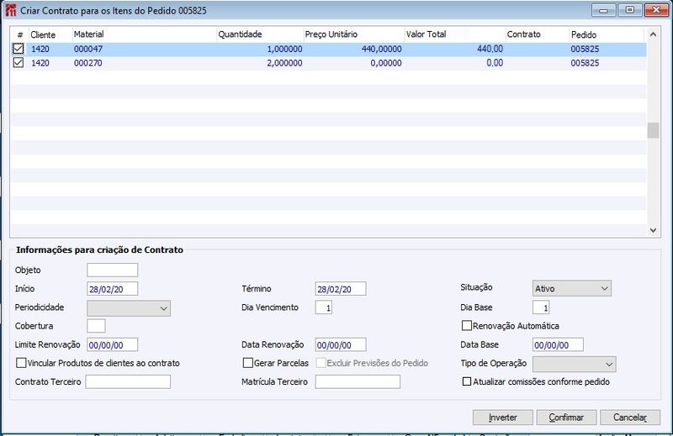Uncheck the row with material 000047
This screenshot has width=673, height=436.
coord(18,49)
